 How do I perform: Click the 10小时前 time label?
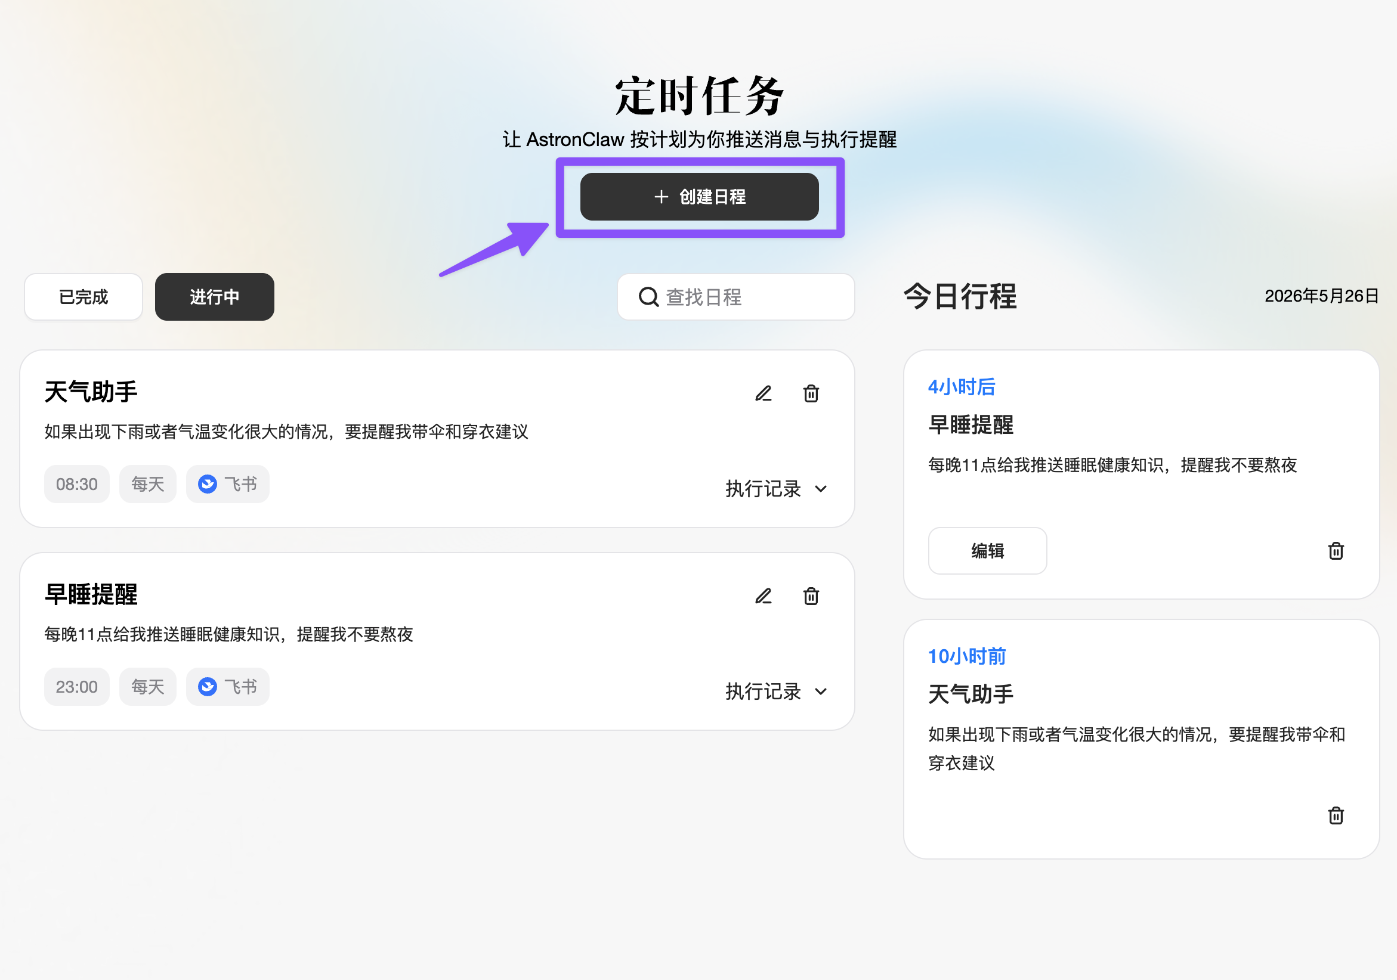point(967,656)
